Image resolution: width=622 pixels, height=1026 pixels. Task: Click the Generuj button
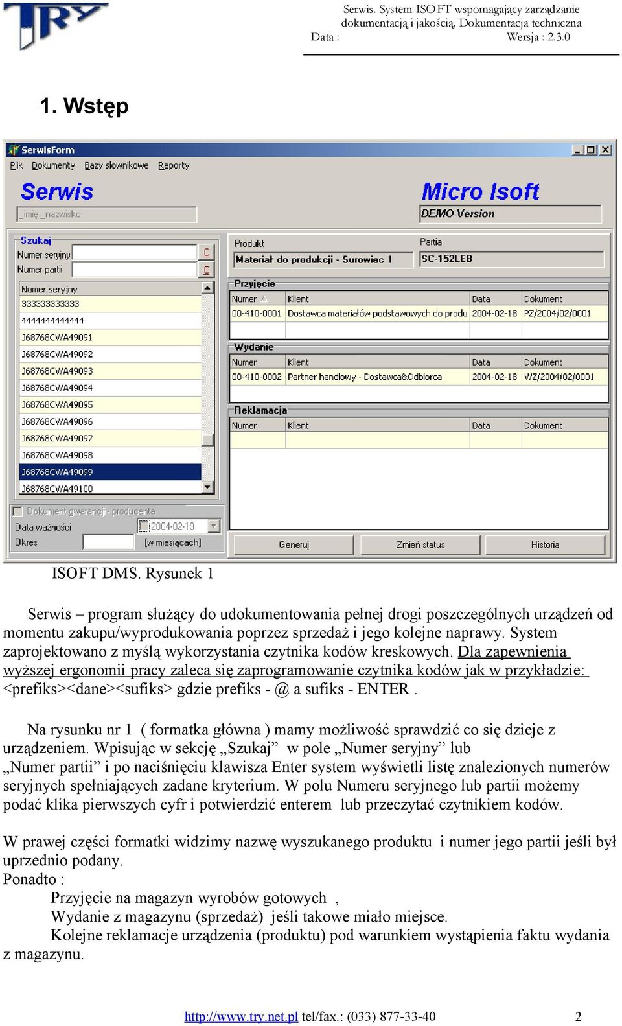[x=294, y=544]
